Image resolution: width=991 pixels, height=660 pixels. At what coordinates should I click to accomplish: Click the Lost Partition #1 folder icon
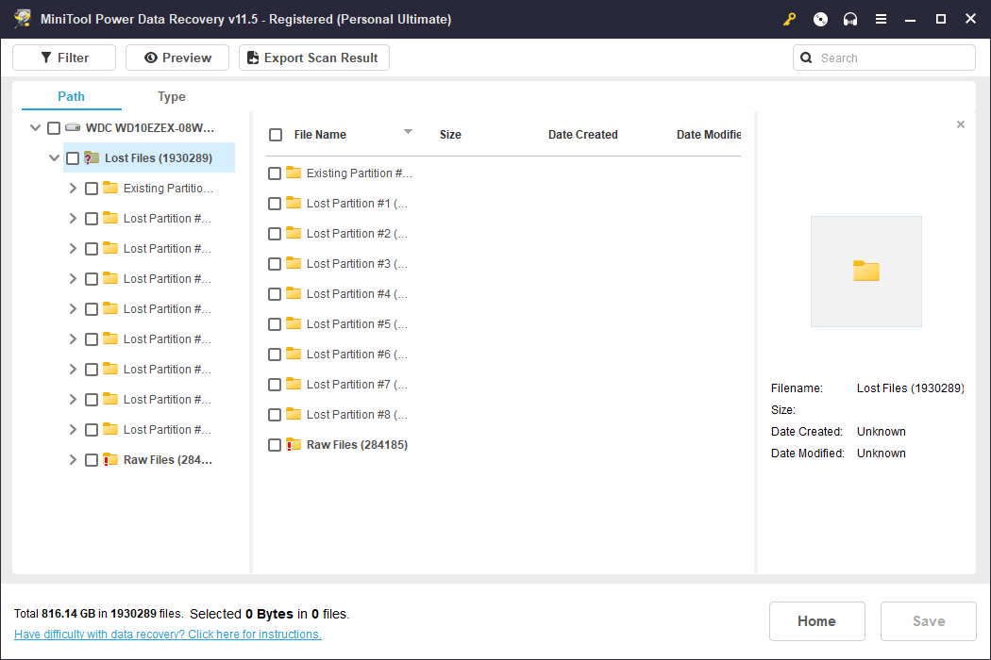click(x=294, y=203)
